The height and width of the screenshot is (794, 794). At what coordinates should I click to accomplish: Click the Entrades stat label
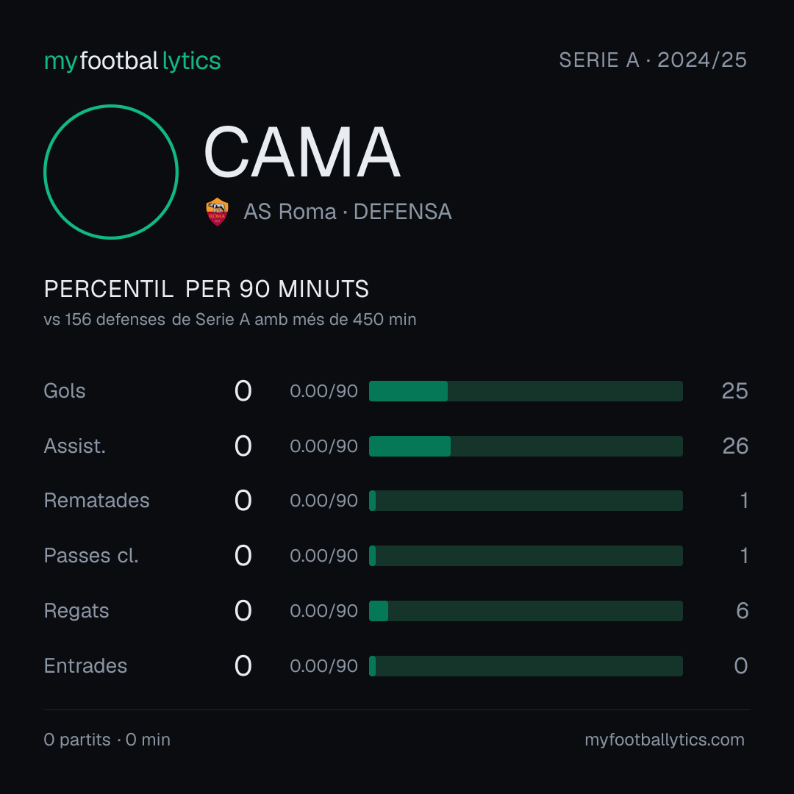tap(85, 666)
